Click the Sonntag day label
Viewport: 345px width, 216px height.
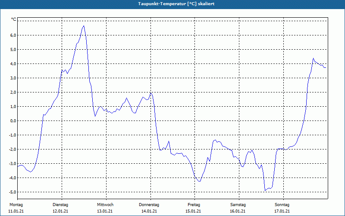(x=282, y=205)
